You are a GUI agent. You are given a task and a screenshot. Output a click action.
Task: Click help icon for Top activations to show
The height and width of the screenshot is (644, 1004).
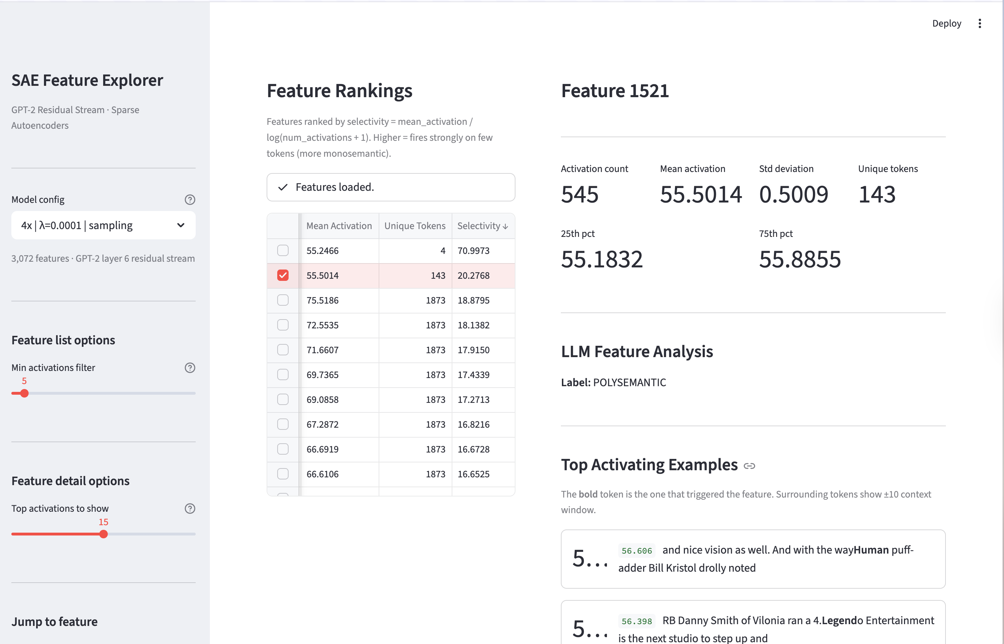[x=190, y=509]
